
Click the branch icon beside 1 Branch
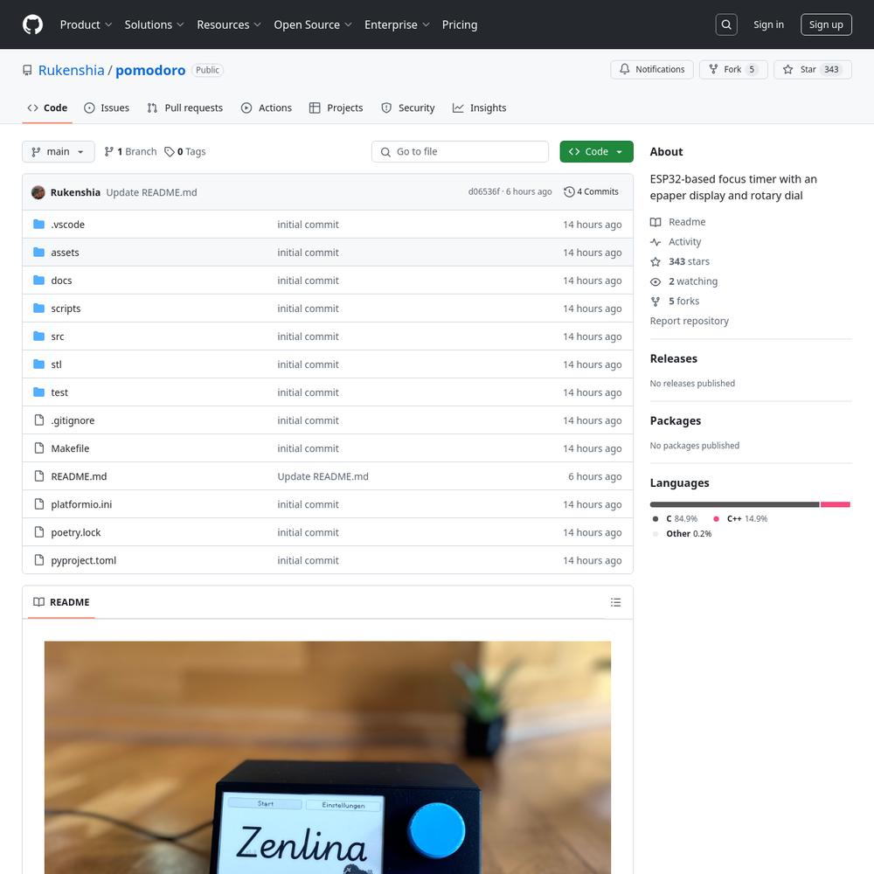(108, 151)
